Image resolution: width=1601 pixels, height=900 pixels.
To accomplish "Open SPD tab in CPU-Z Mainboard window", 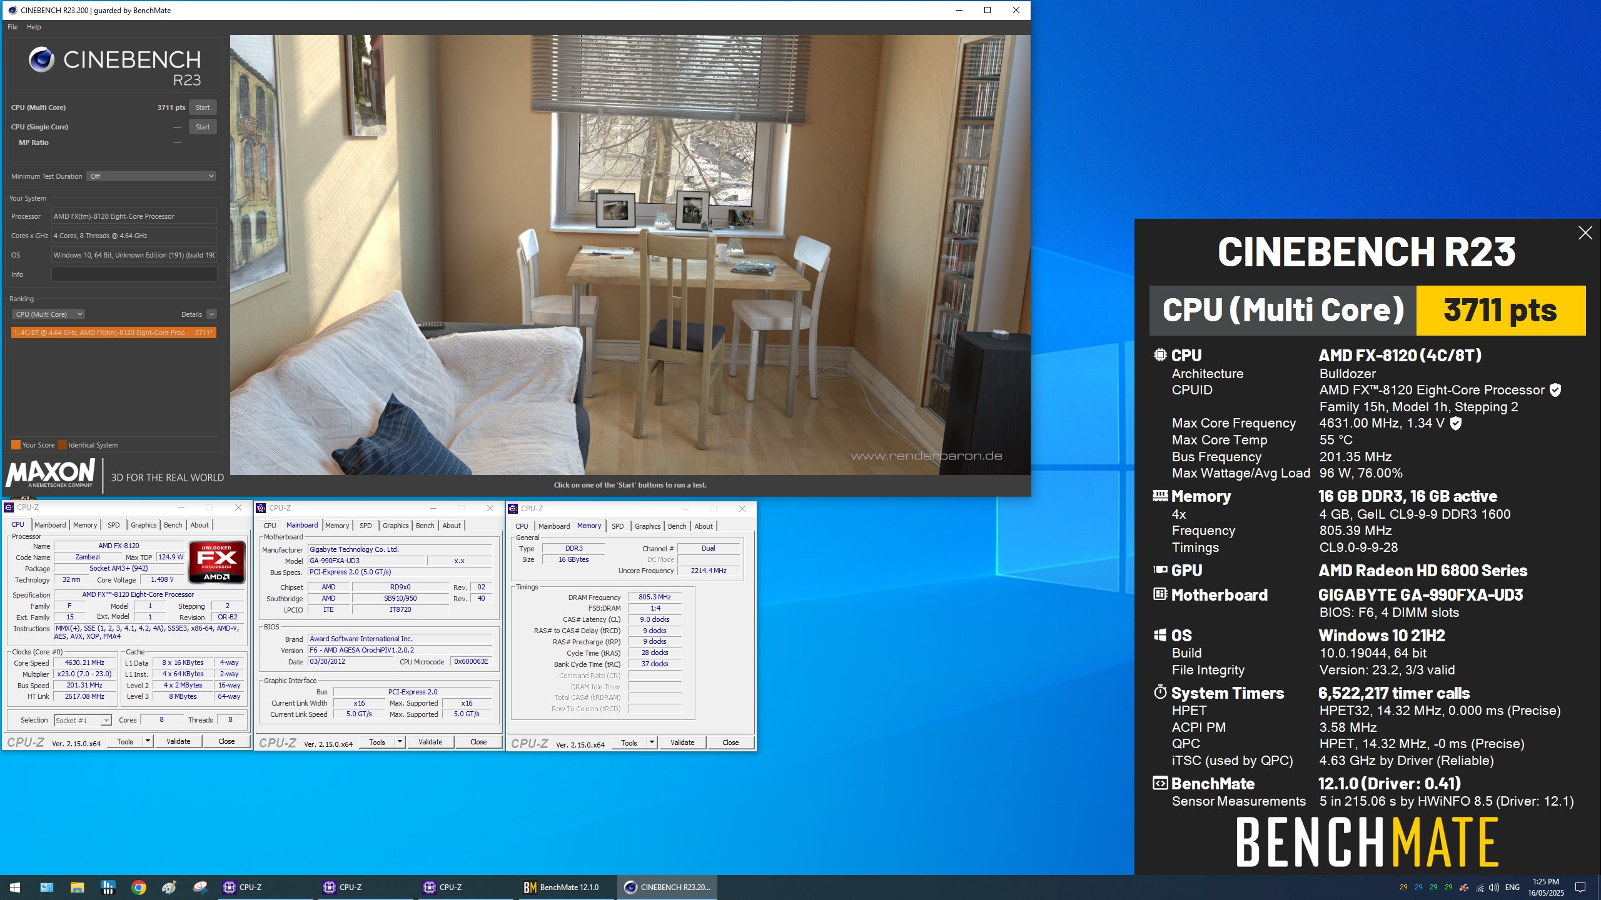I will (x=366, y=526).
